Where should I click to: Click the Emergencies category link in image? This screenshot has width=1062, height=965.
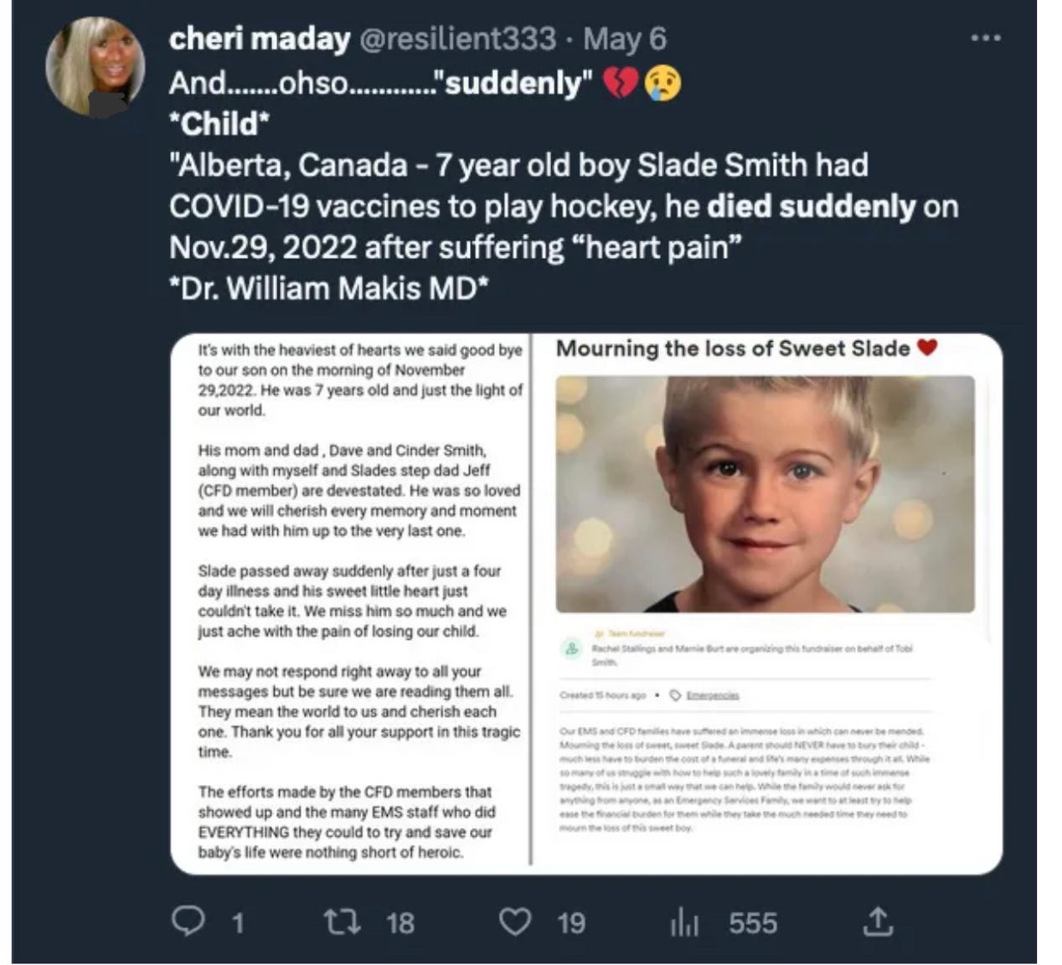tap(712, 695)
